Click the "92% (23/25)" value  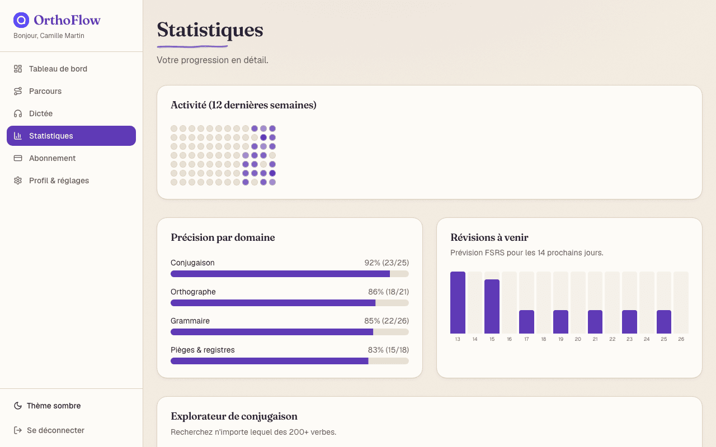pos(387,263)
